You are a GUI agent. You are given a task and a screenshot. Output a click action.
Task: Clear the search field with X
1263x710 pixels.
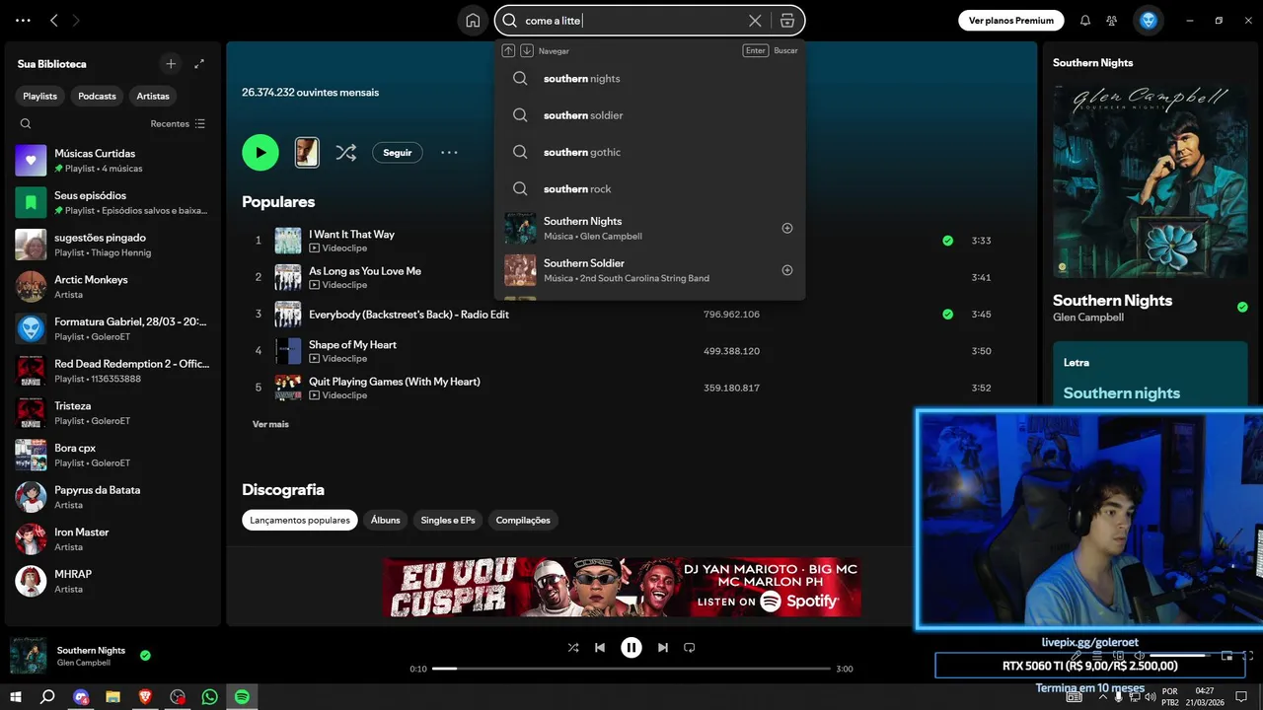(755, 21)
